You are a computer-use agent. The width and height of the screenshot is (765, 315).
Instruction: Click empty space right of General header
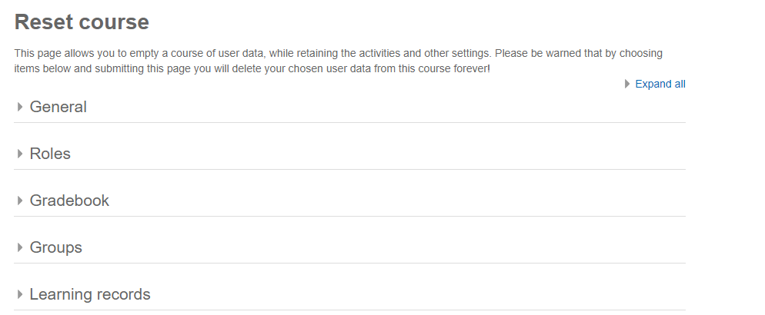click(385, 108)
